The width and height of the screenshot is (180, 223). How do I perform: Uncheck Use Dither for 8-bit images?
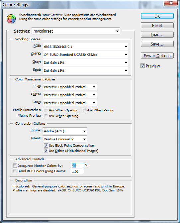(x=46, y=151)
